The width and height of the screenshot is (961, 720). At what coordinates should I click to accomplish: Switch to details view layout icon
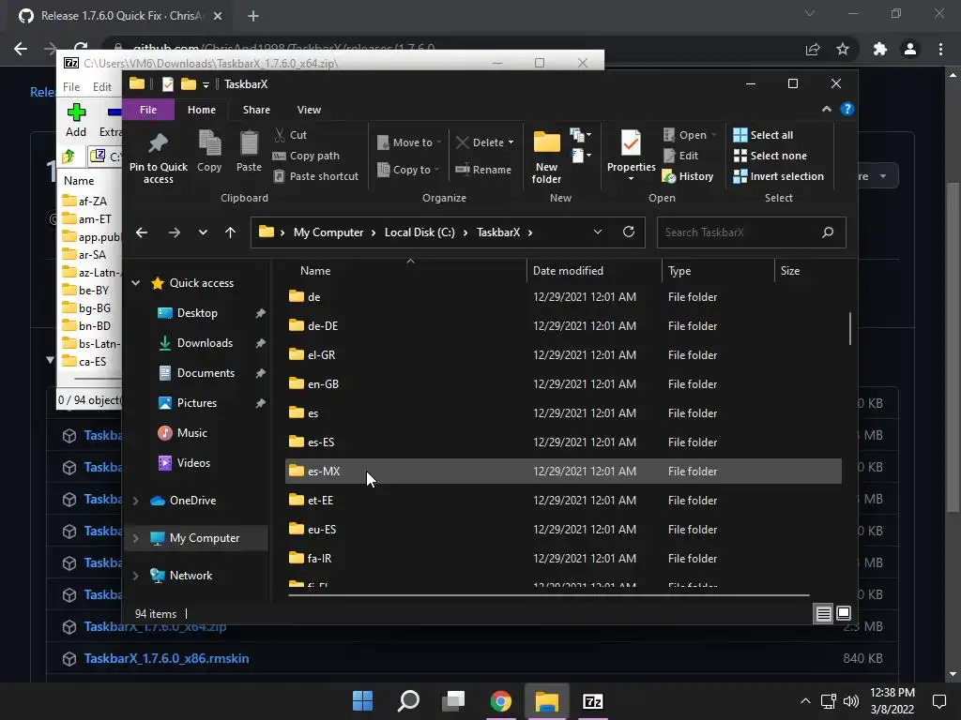pos(823,613)
